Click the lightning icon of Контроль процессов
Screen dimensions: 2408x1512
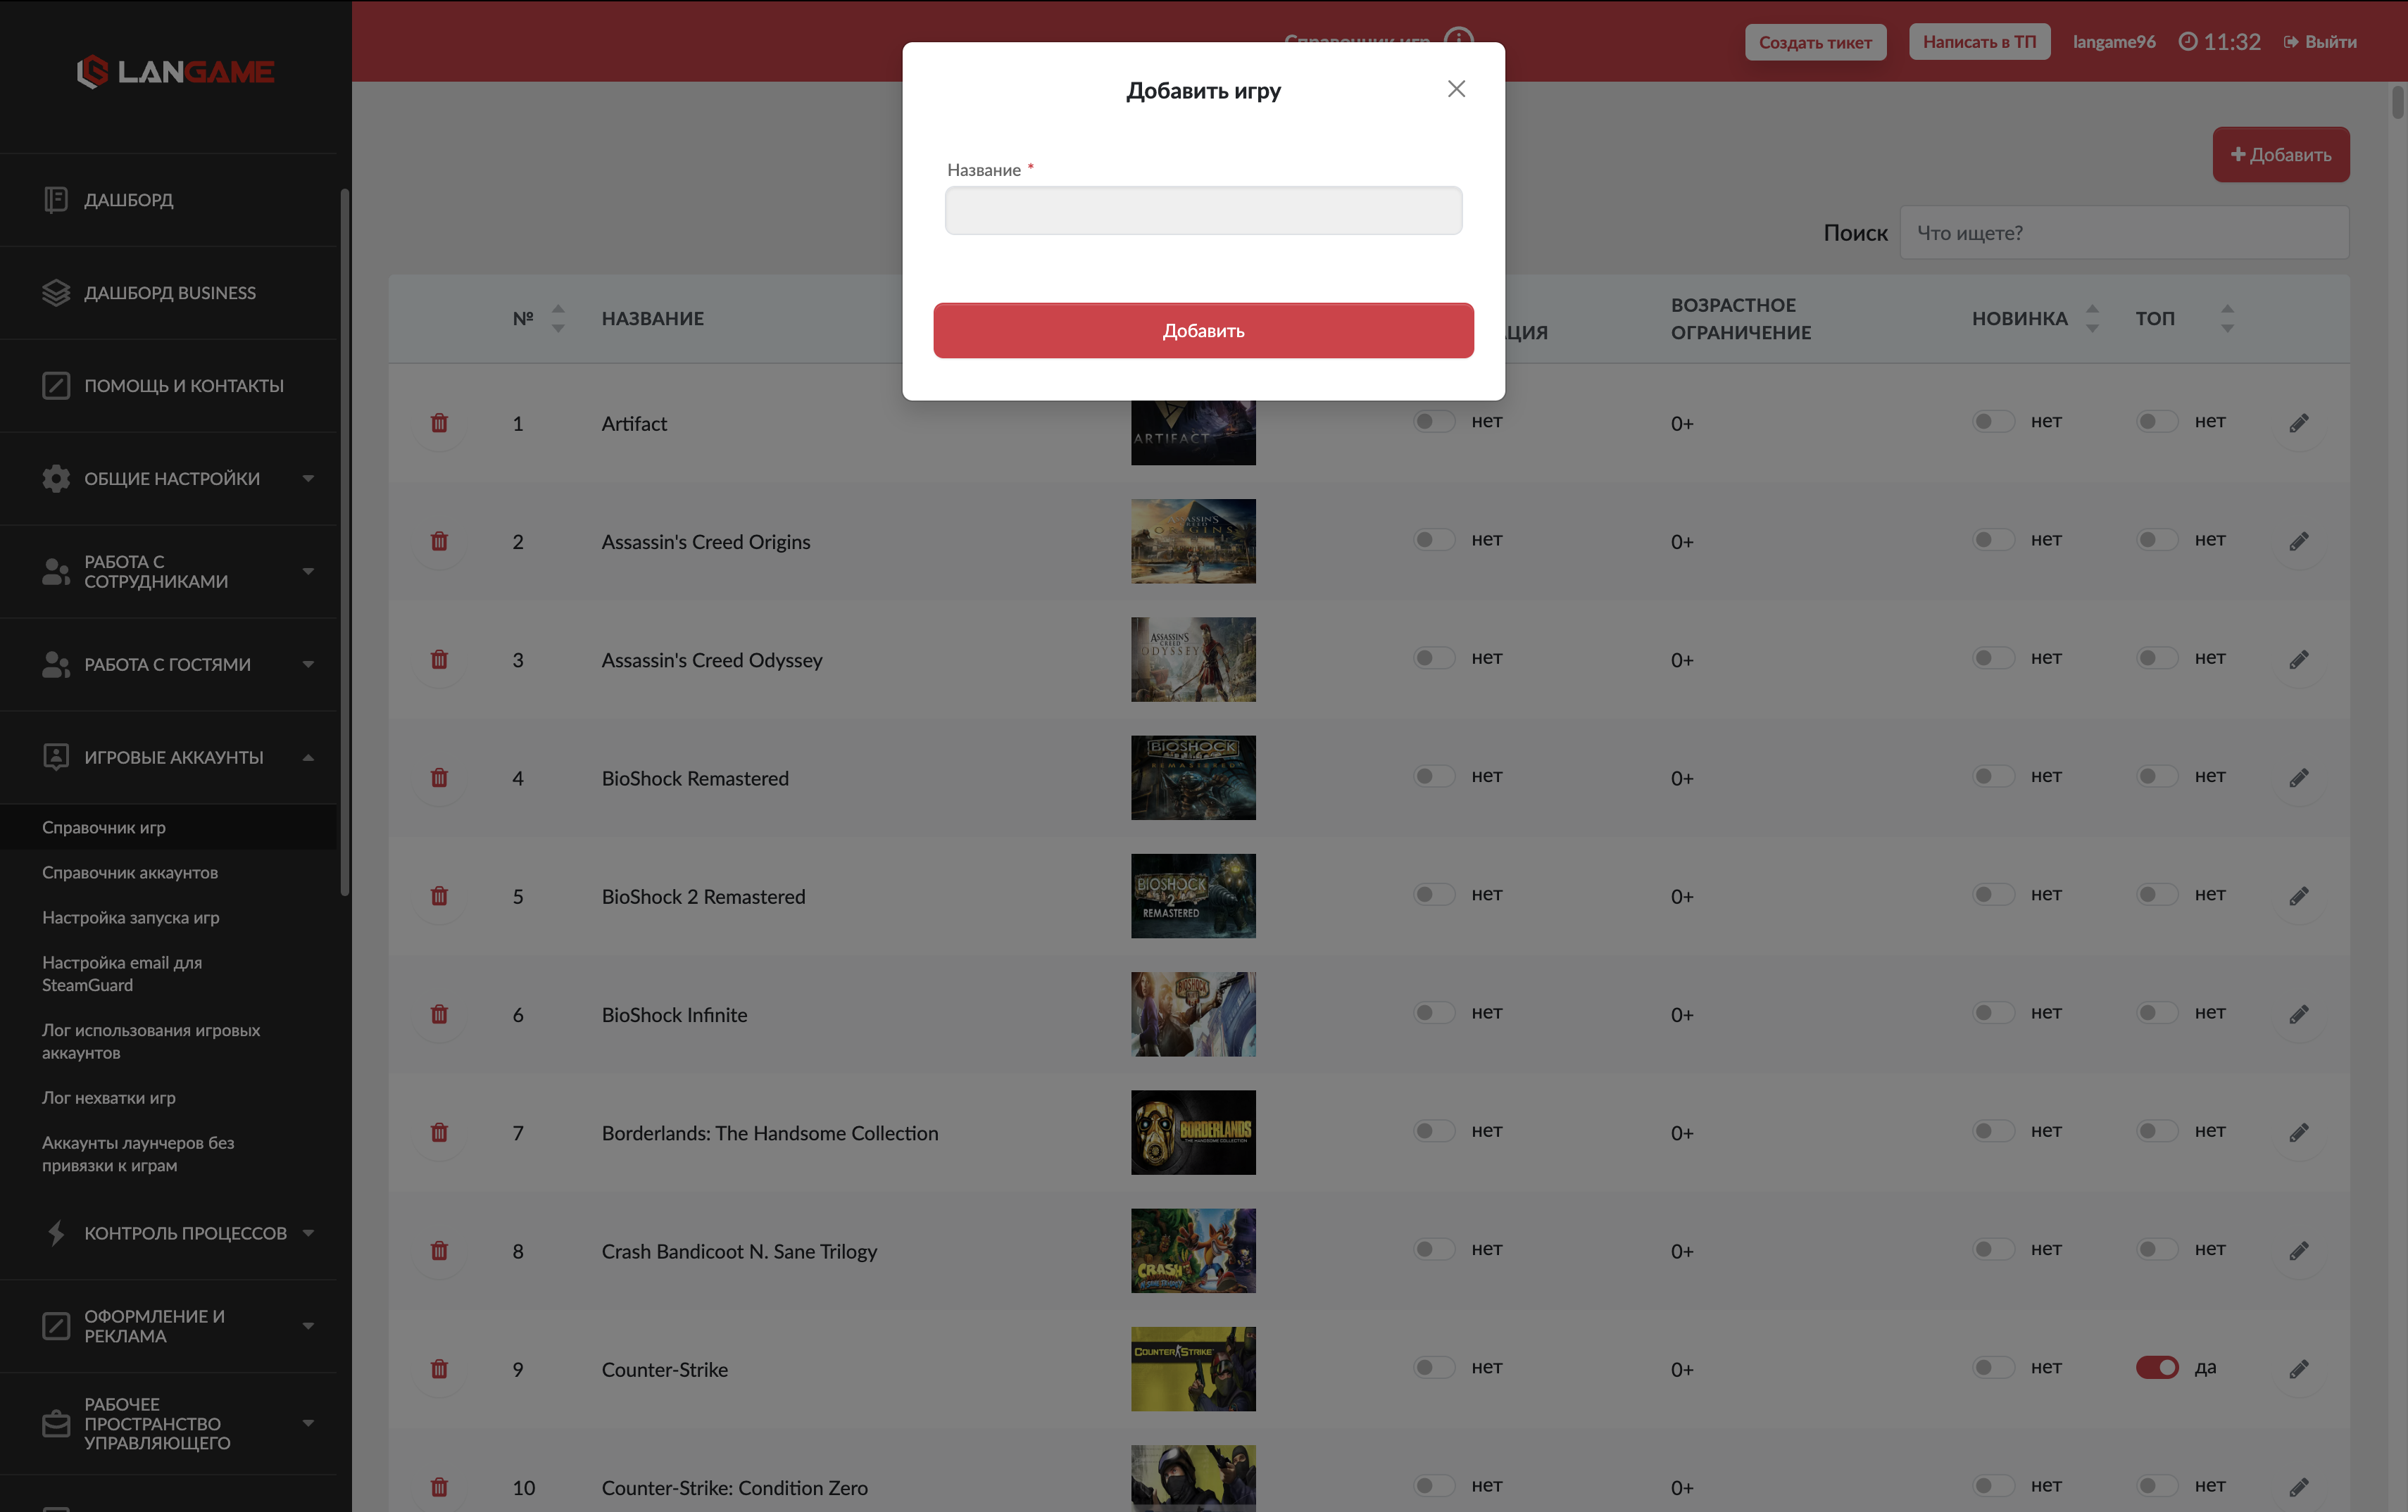click(56, 1232)
